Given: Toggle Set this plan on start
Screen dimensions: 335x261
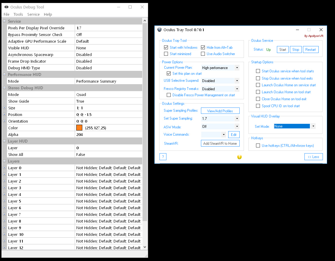Looking at the screenshot, I should point(169,74).
